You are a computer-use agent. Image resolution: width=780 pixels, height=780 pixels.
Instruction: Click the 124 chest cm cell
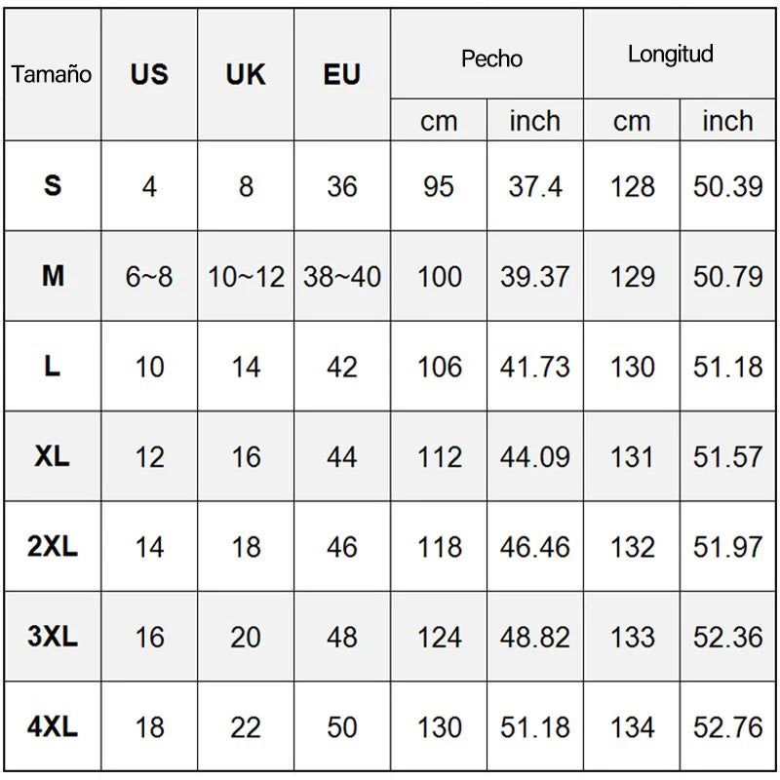pyautogui.click(x=439, y=637)
